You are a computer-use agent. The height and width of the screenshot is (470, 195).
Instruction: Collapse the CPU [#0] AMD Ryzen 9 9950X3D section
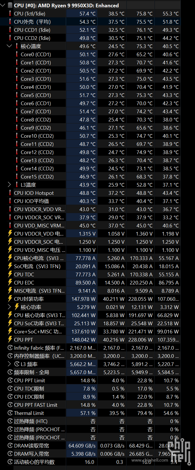tap(3, 5)
